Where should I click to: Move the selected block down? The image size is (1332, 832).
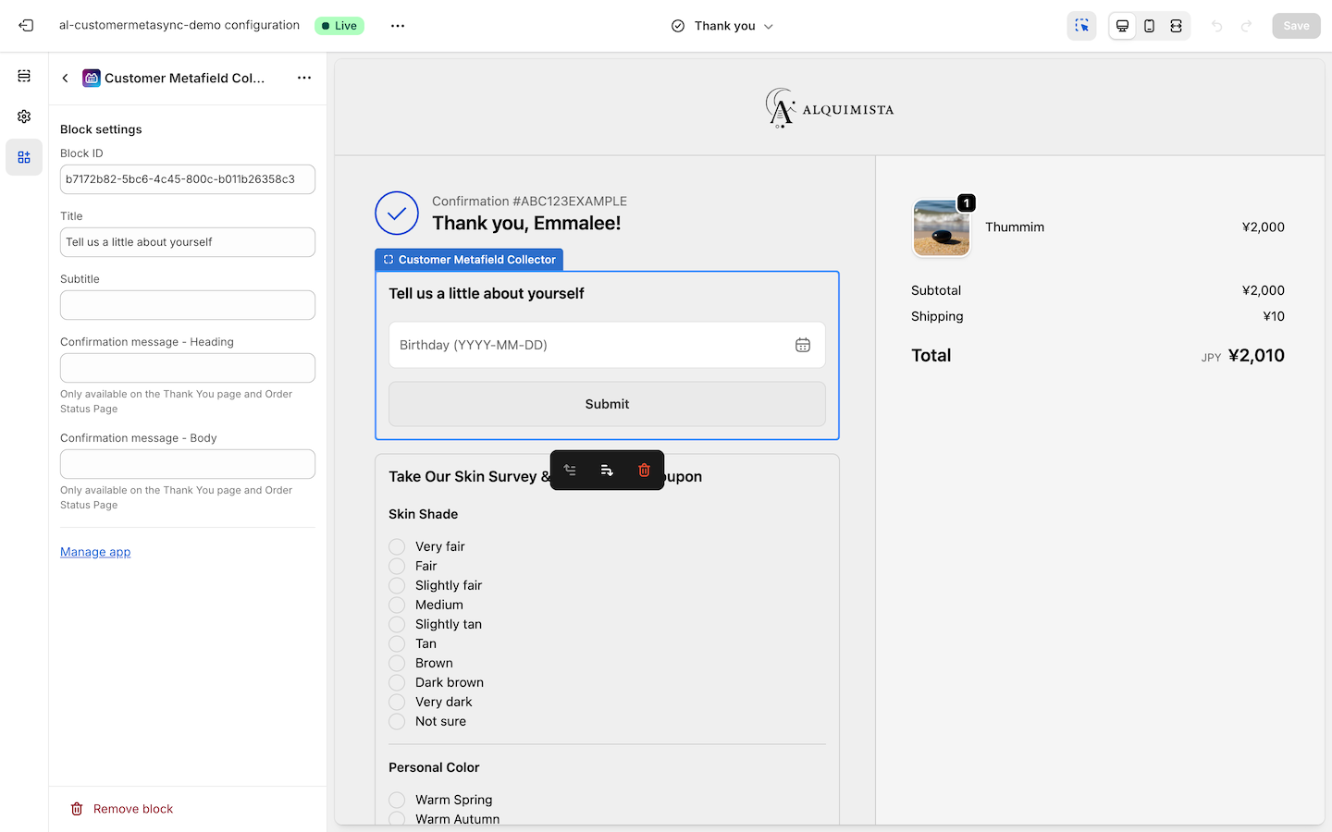coord(607,470)
